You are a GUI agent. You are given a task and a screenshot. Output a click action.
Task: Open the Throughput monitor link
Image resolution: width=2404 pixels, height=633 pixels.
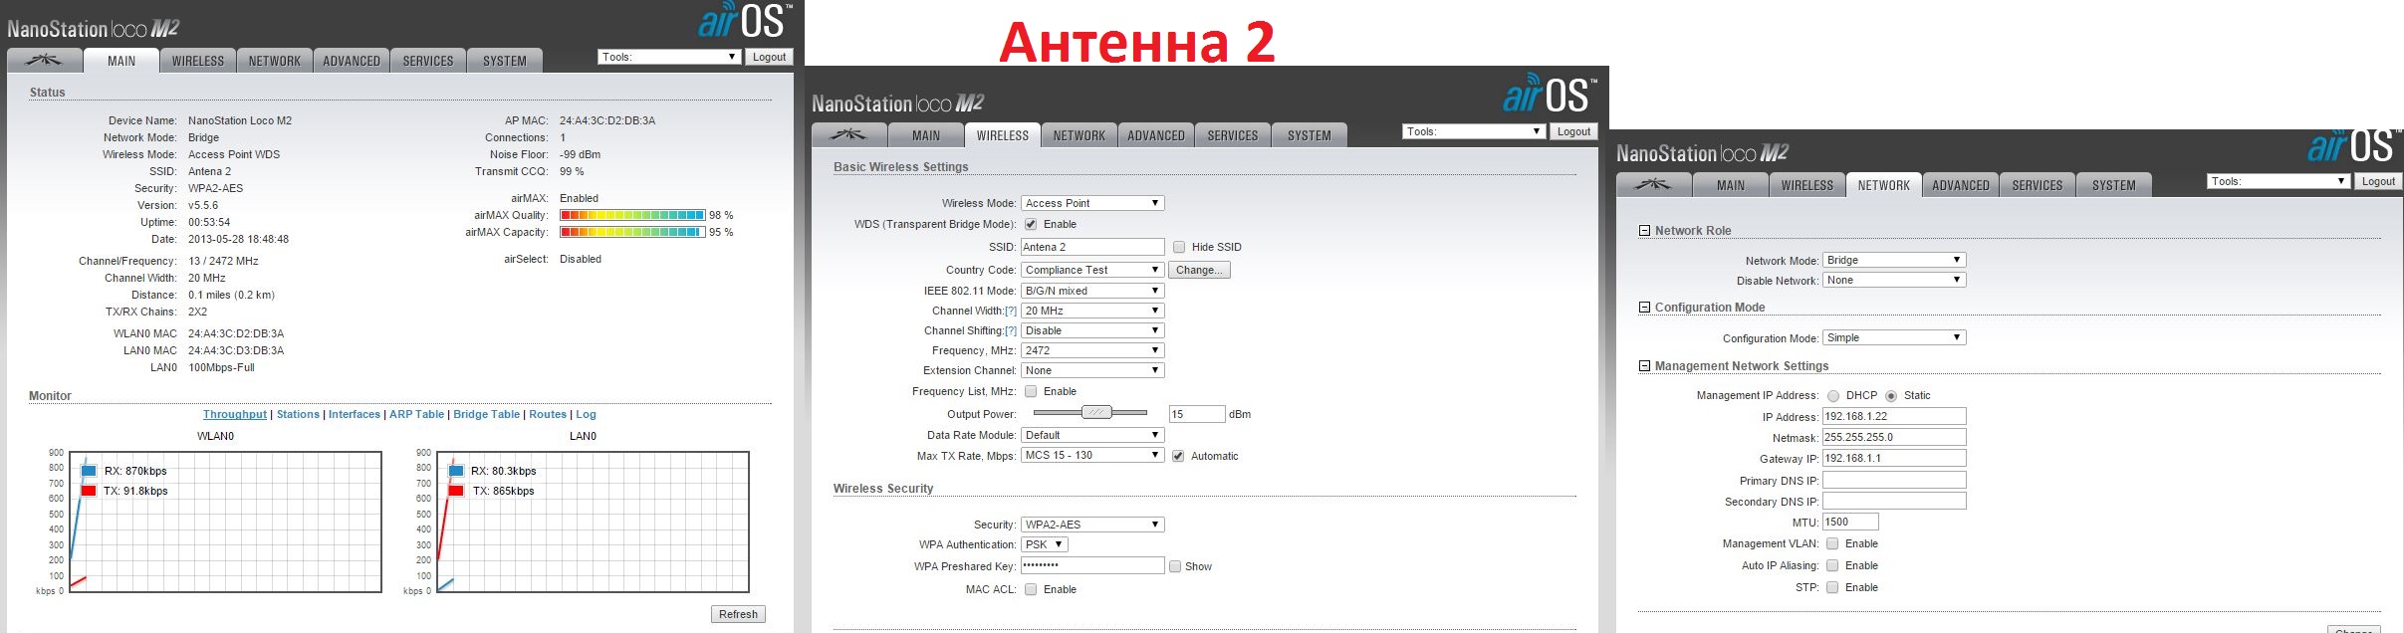(x=235, y=414)
